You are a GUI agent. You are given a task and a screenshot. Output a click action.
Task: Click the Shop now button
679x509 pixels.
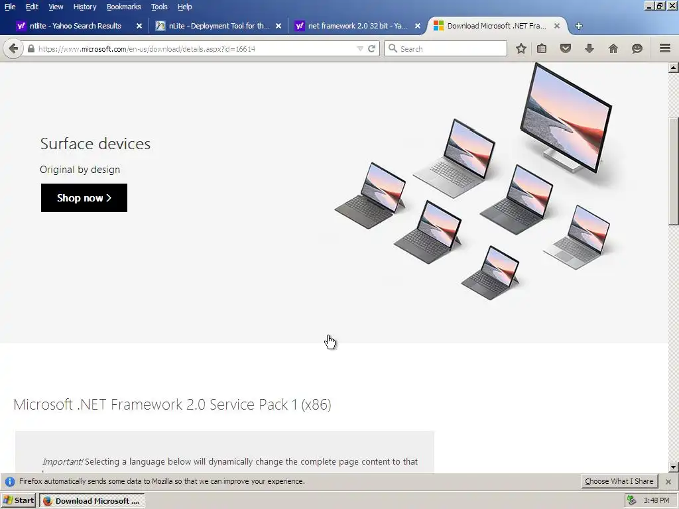point(84,198)
